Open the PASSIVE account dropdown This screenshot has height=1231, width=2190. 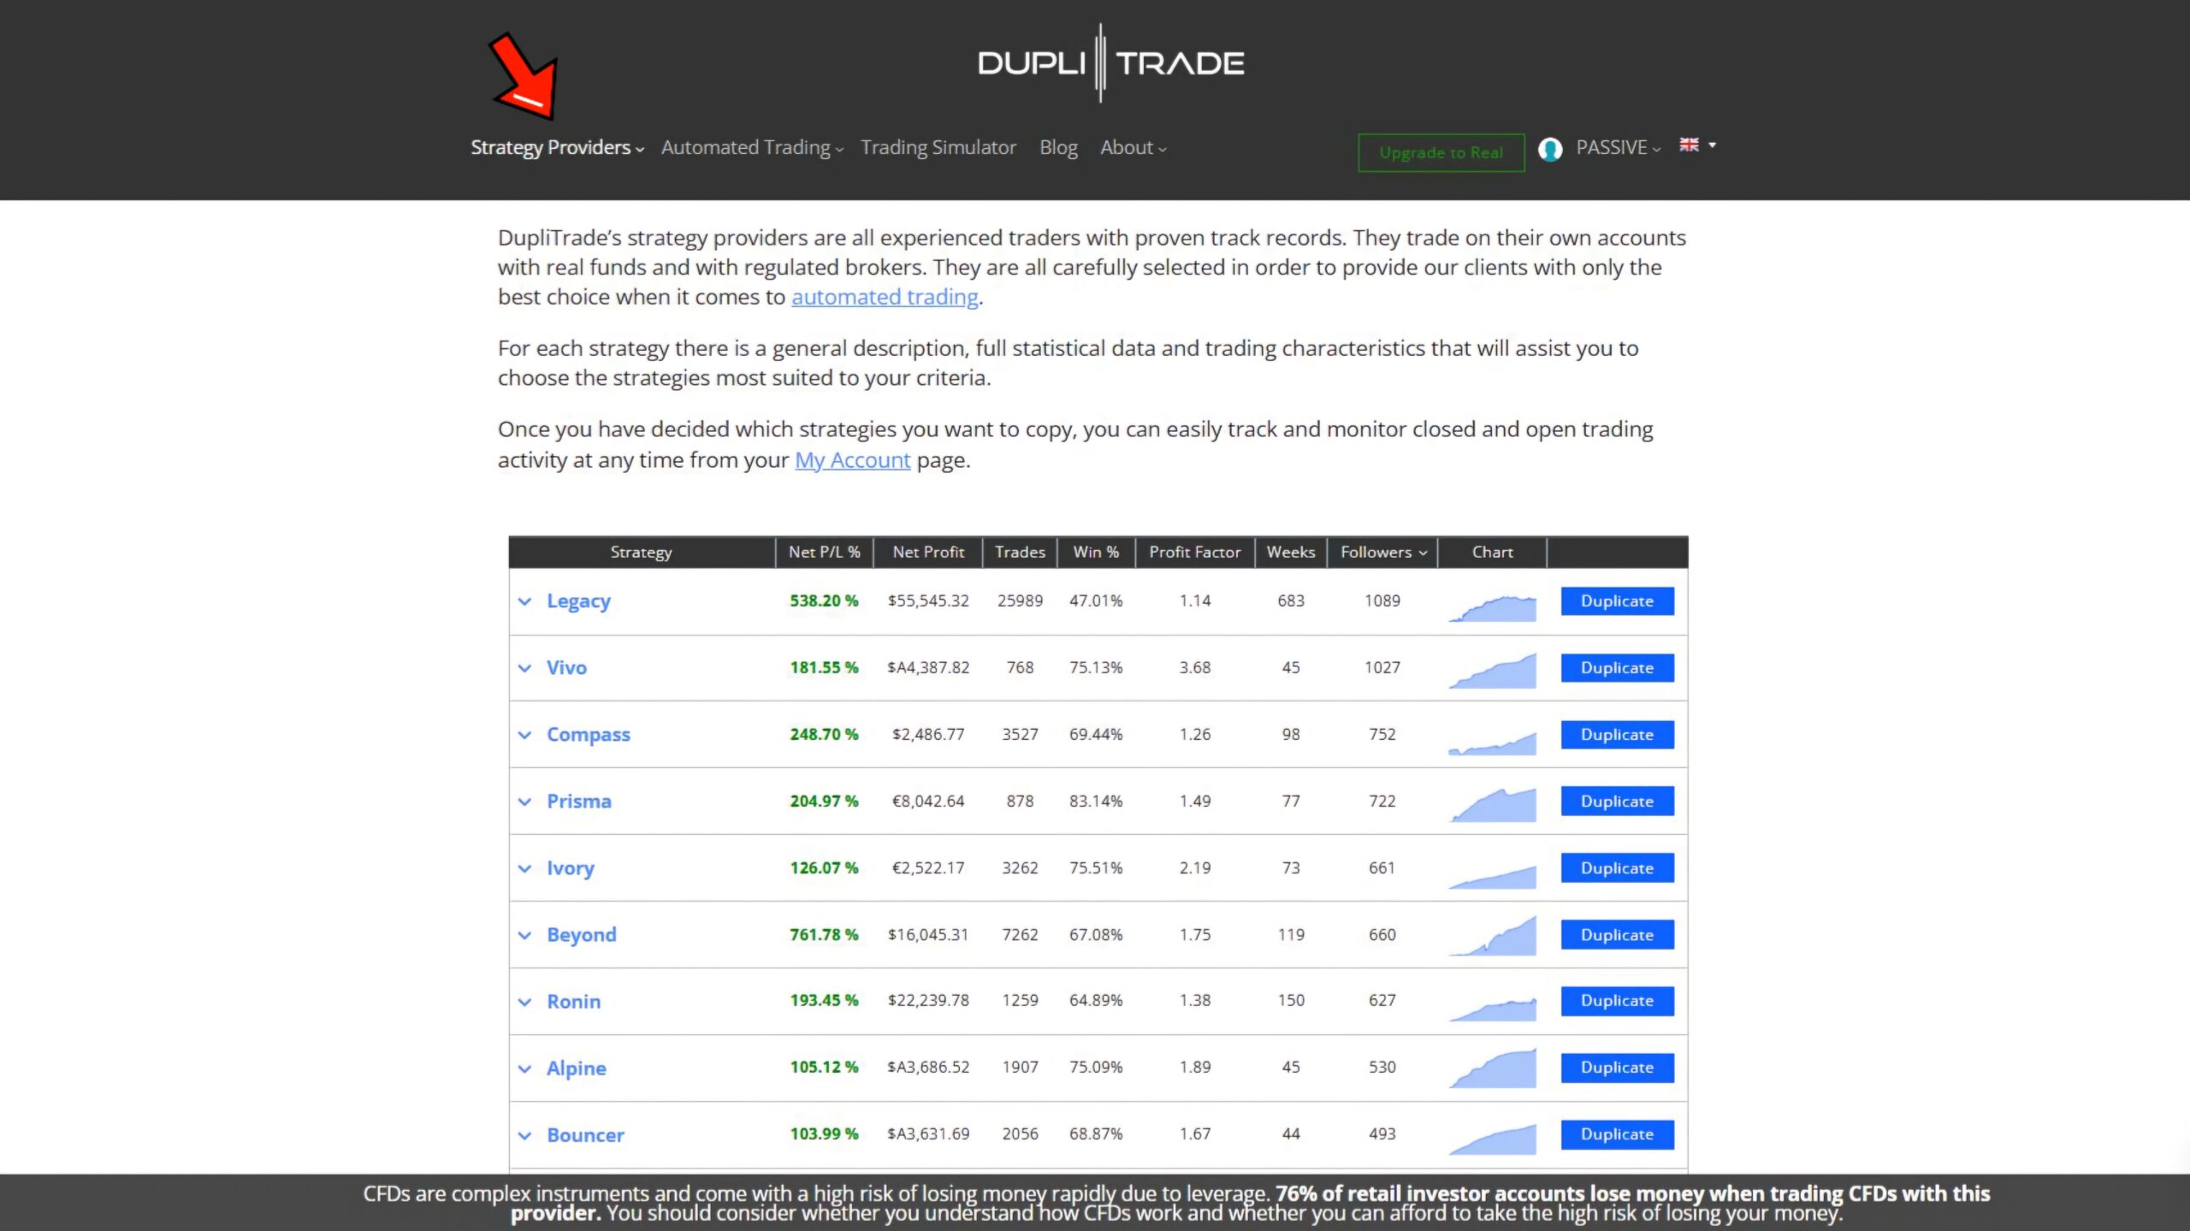1618,147
